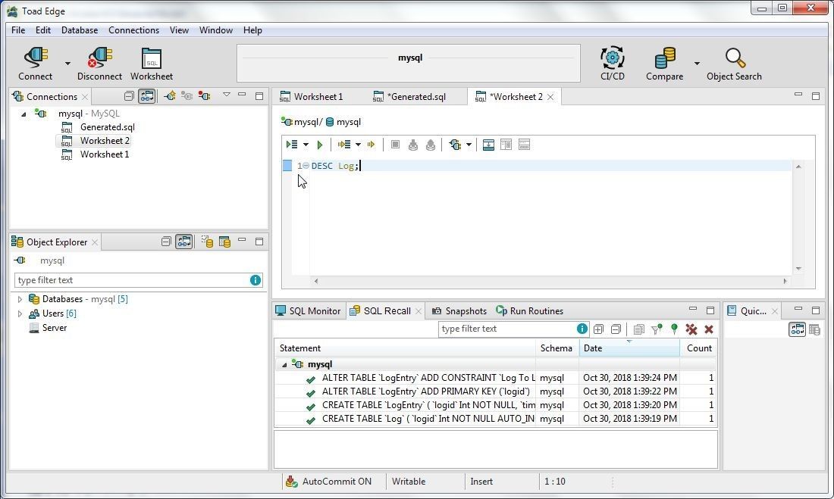This screenshot has height=499, width=834.
Task: Open the Database menu
Action: coord(80,30)
